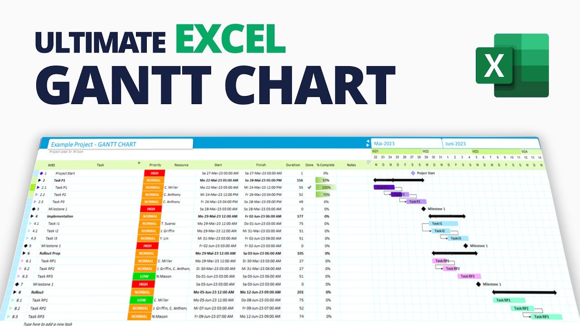Click the dark purple triangle marker beside WBS 2.1
Viewport: 580px width, 326px height.
click(x=38, y=187)
